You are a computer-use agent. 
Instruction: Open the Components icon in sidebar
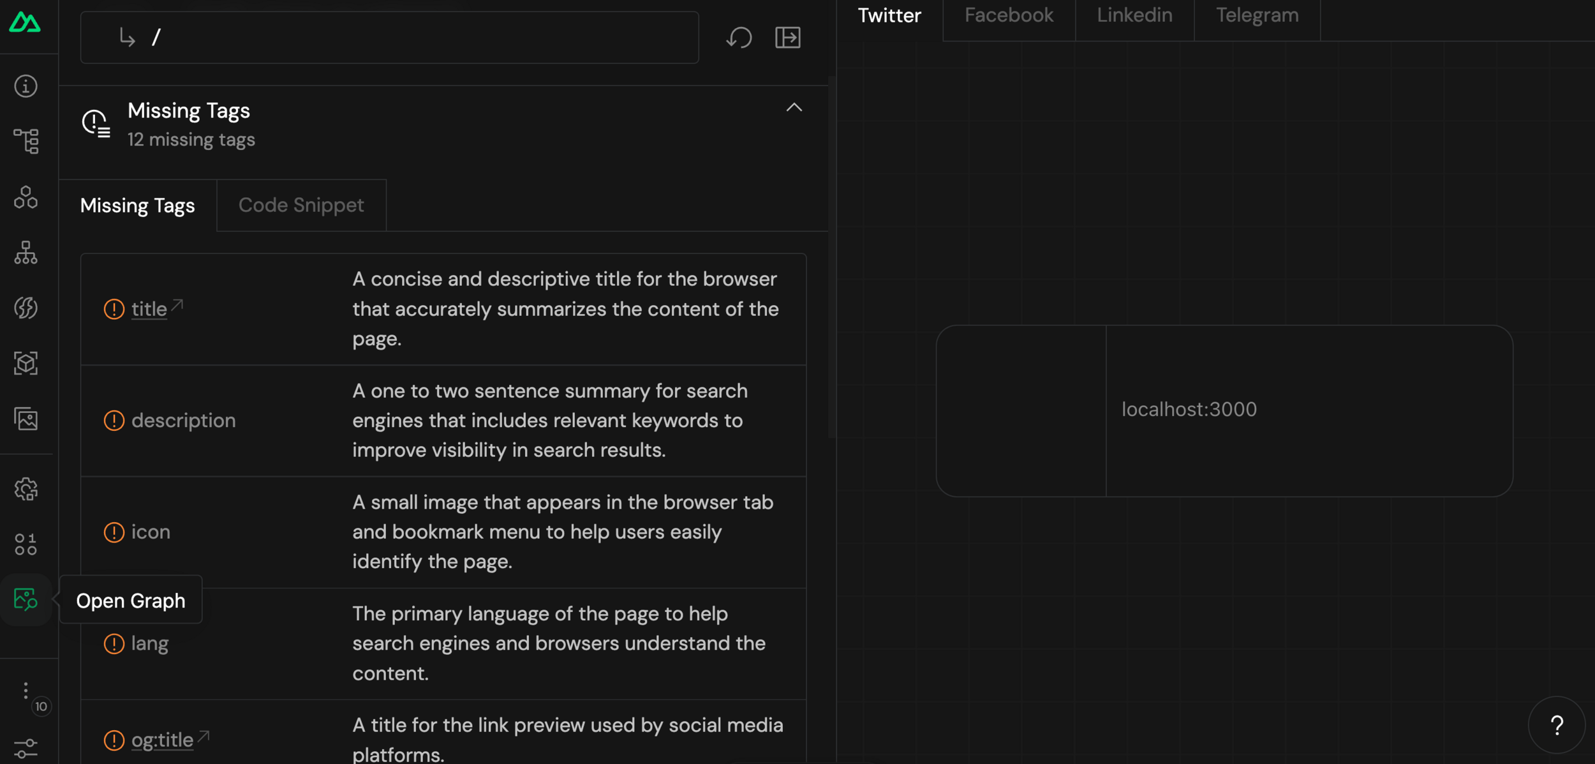pyautogui.click(x=26, y=197)
